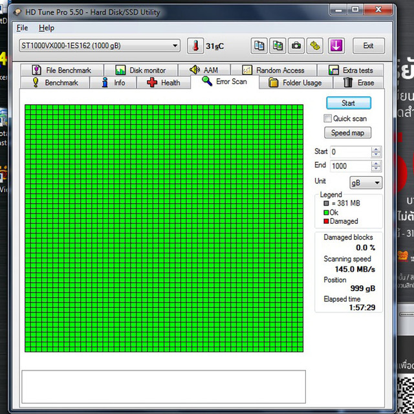Click the purple download arrow icon
Viewport: 414px width, 414px height.
click(x=336, y=46)
